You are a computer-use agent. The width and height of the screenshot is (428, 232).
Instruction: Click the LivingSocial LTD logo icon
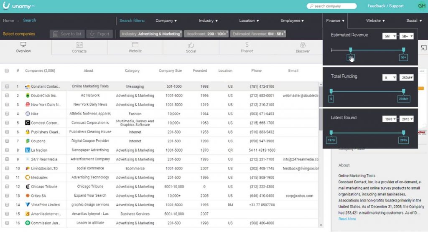28,168
